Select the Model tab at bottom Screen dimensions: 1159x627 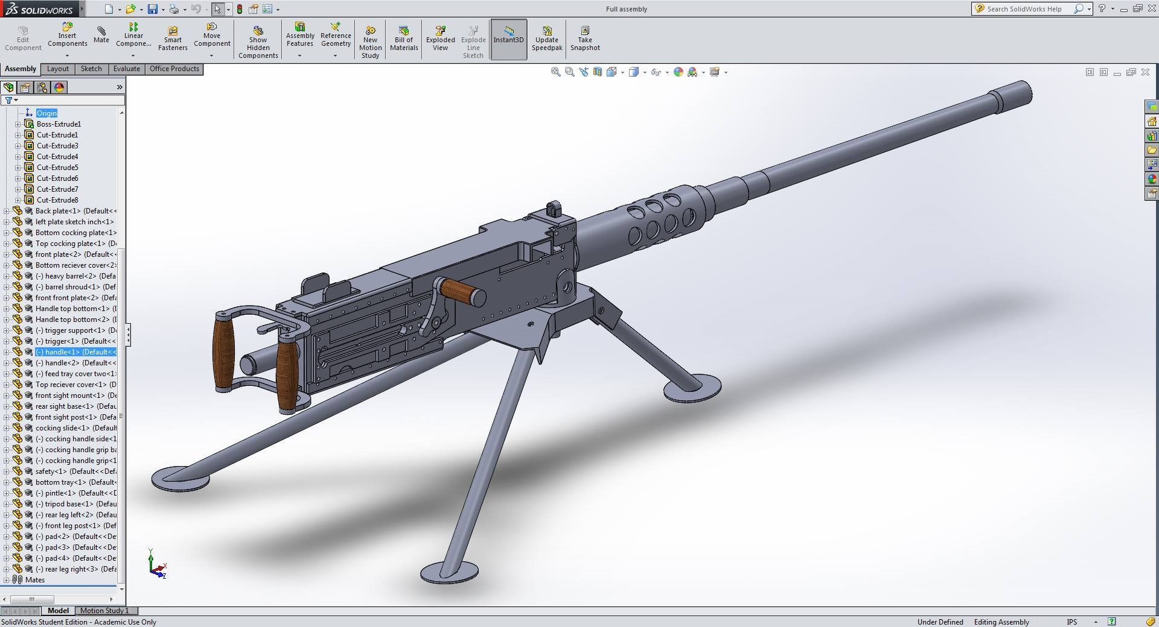coord(58,611)
